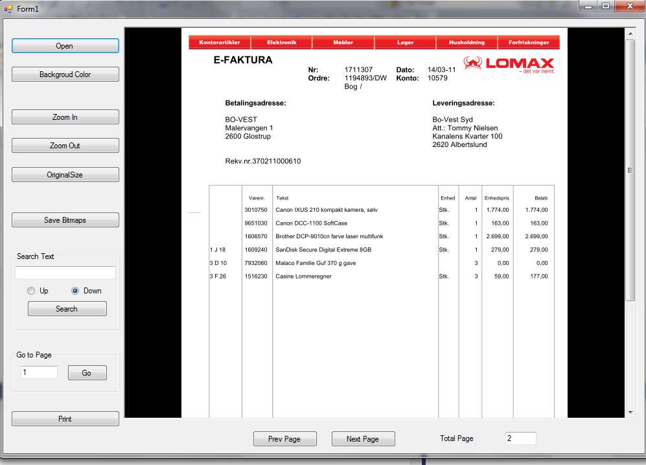Click the Go to Page number field
The height and width of the screenshot is (465, 646).
click(40, 372)
